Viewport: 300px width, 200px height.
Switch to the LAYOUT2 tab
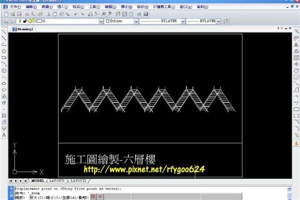(x=78, y=180)
